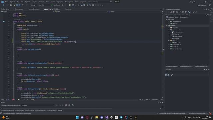
Task: Switch to the Events.cs editor tab
Action: click(68, 9)
